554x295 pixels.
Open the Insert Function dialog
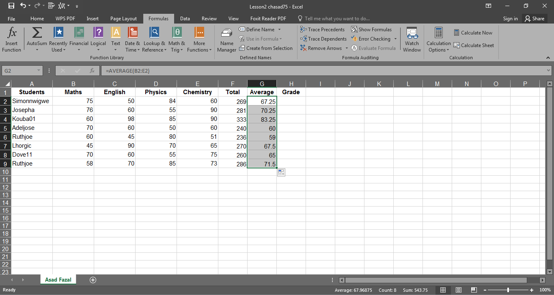tap(11, 40)
